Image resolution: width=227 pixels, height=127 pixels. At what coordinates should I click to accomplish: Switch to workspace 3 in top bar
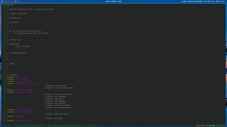point(6,1)
